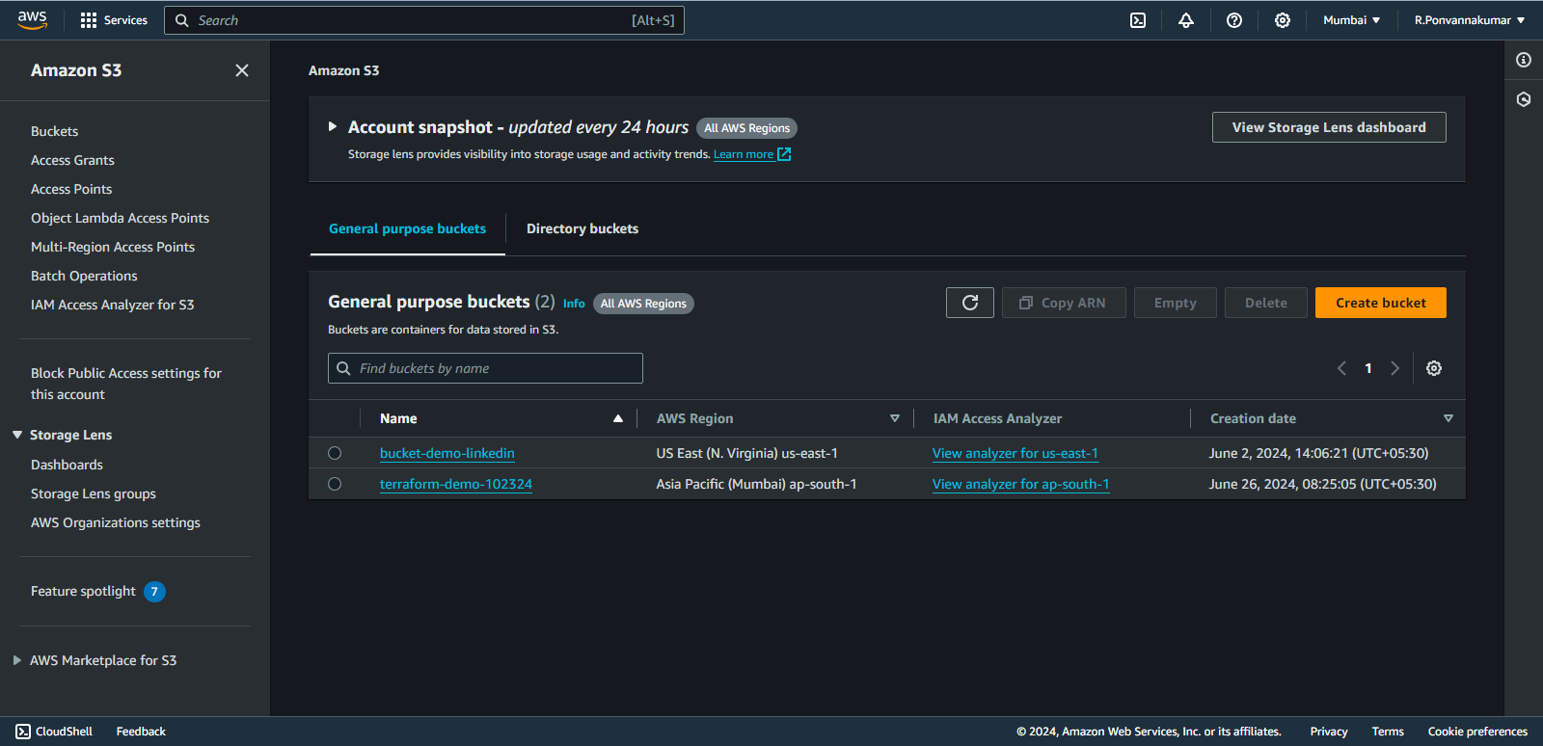
Task: Open Access Points in the sidebar
Action: coord(71,189)
